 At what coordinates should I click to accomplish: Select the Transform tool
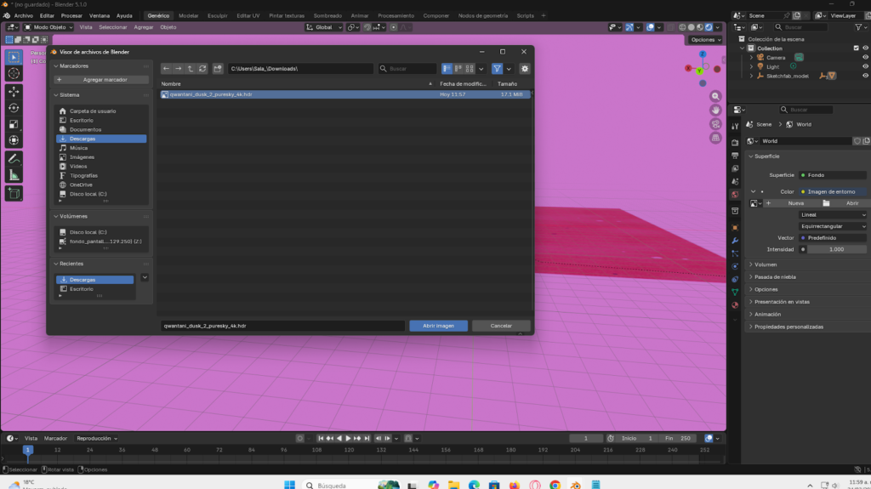tap(14, 140)
